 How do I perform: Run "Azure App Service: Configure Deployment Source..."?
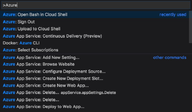click(94, 71)
